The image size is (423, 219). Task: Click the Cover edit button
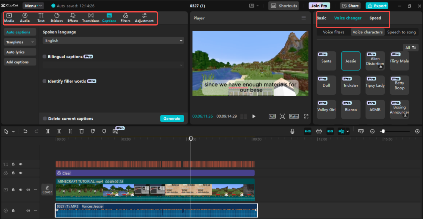[47, 190]
